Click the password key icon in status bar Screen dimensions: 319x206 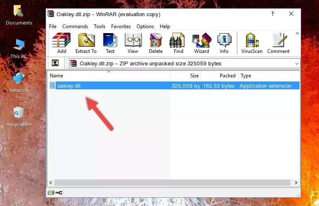click(59, 192)
